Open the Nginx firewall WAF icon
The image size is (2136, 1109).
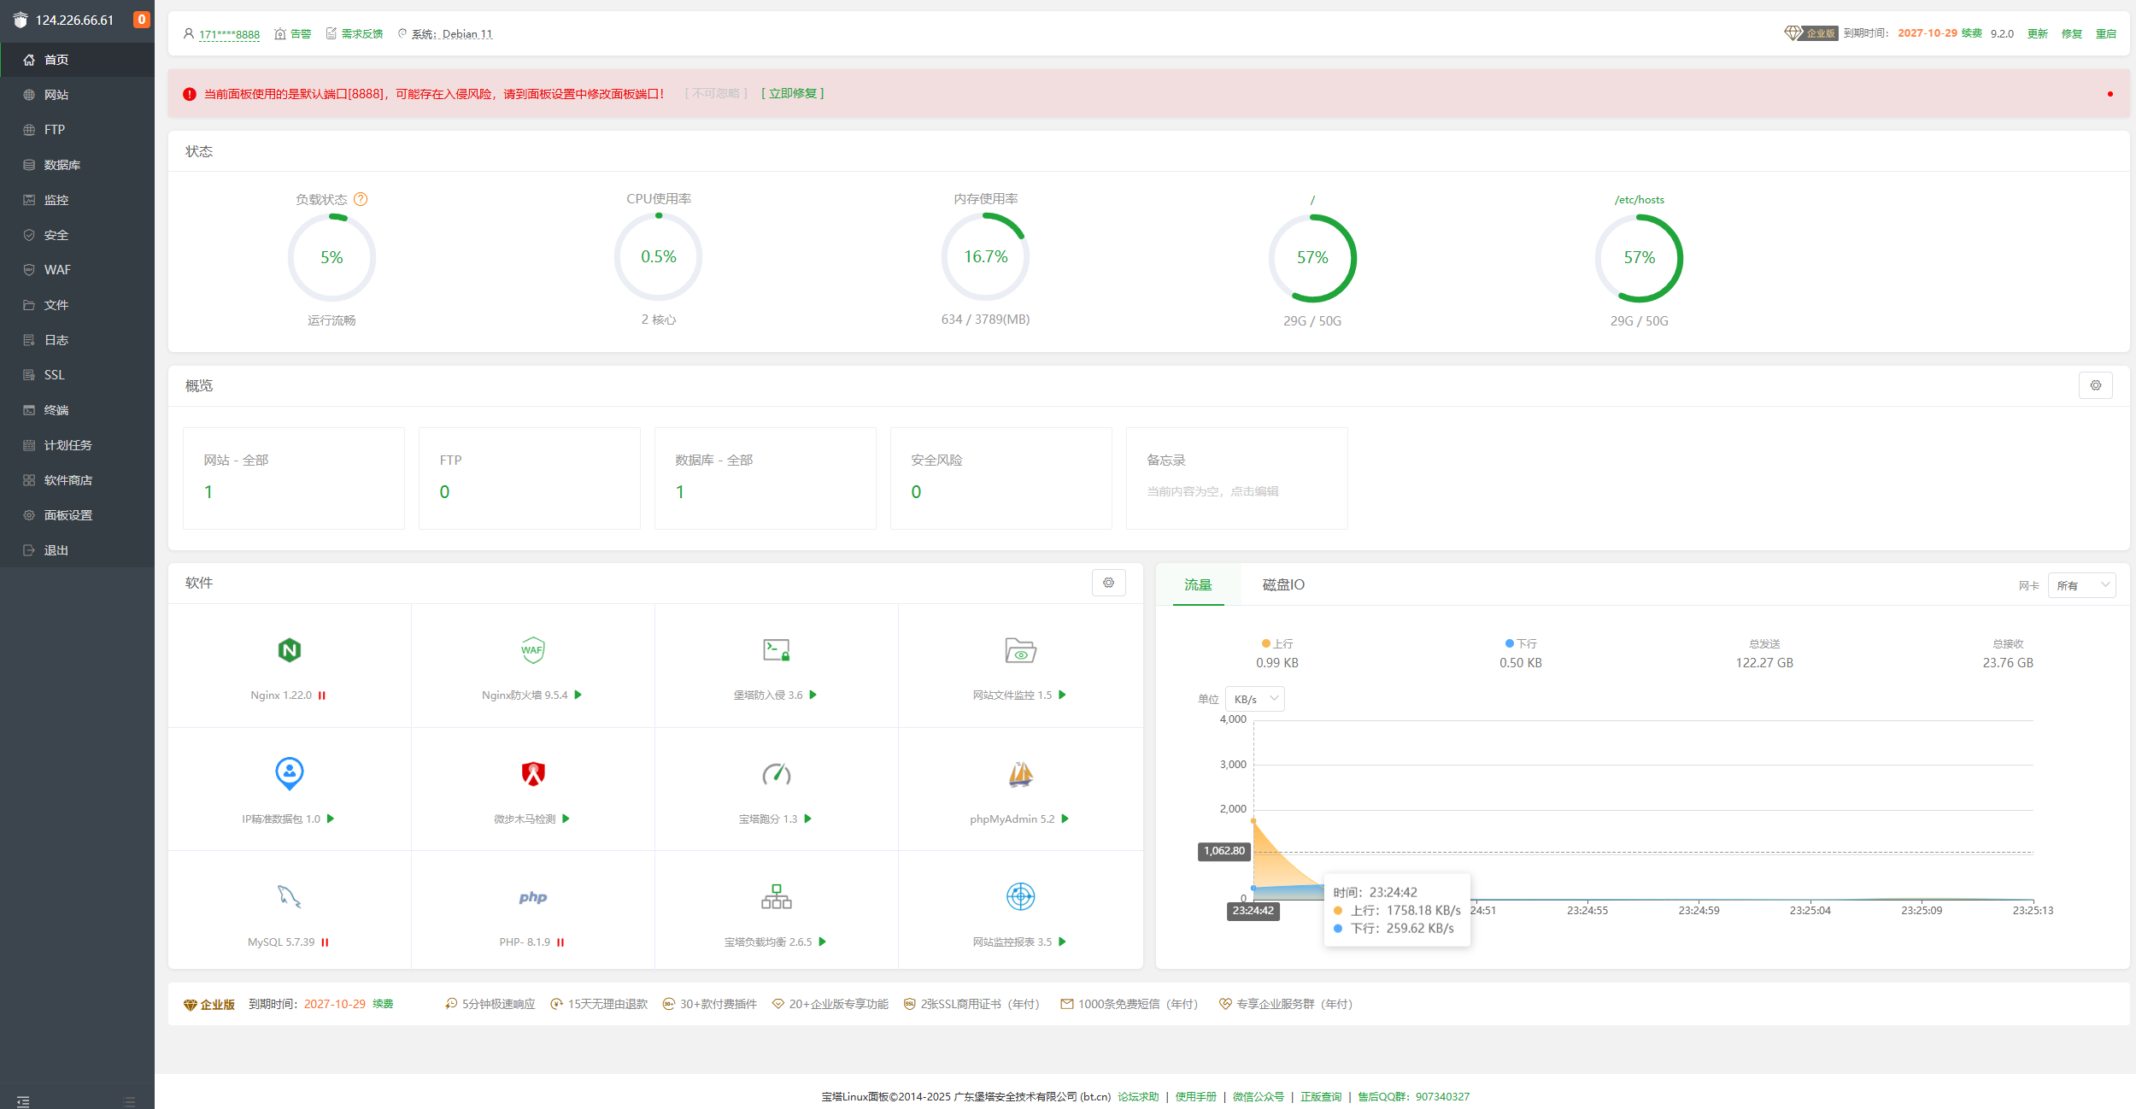coord(532,650)
